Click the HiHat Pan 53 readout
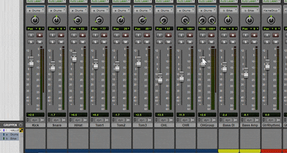Image resolution: width=287 pixels, height=153 pixels. 78,29
